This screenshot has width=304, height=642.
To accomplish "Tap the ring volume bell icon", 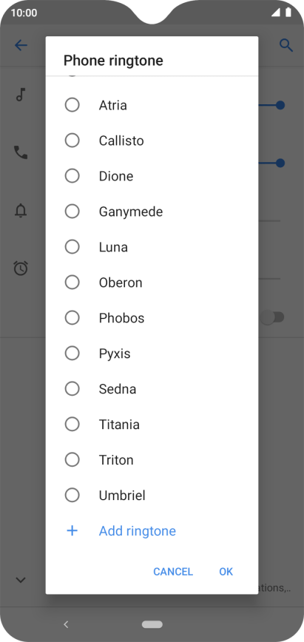I will point(21,211).
